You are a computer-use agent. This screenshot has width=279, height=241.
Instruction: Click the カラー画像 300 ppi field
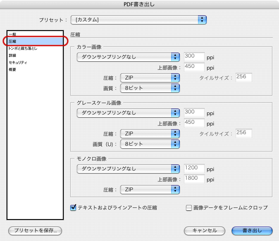tap(194, 56)
